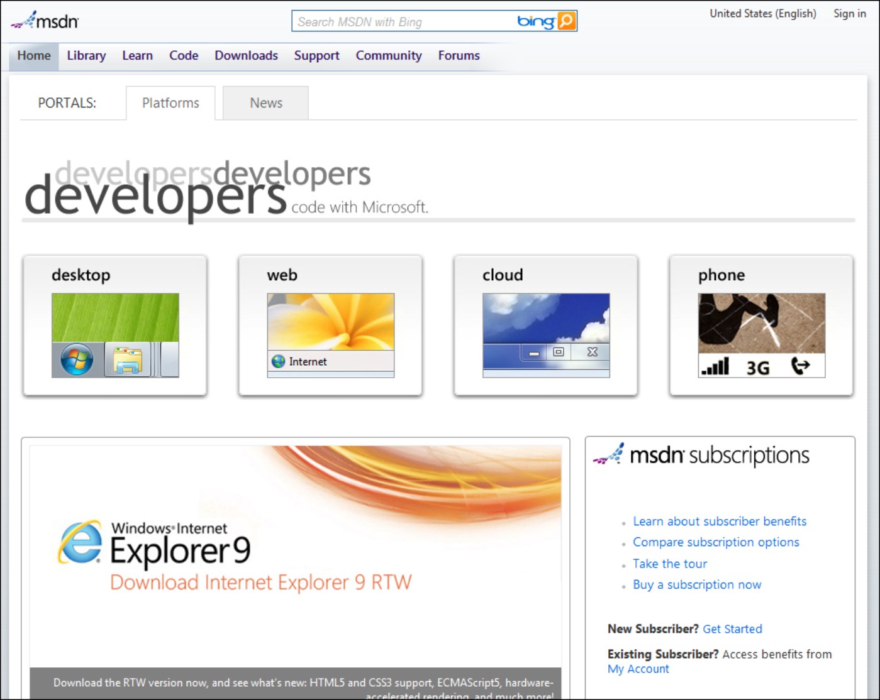Open the Community menu item

[389, 55]
